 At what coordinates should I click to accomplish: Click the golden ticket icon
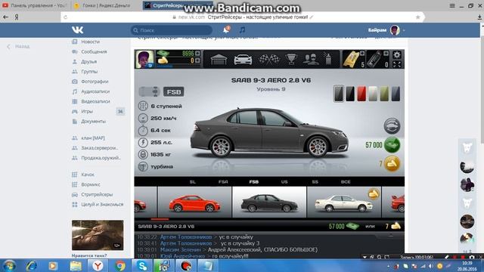click(x=352, y=59)
